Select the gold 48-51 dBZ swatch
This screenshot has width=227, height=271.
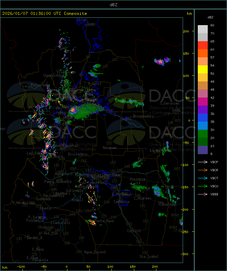(x=203, y=78)
